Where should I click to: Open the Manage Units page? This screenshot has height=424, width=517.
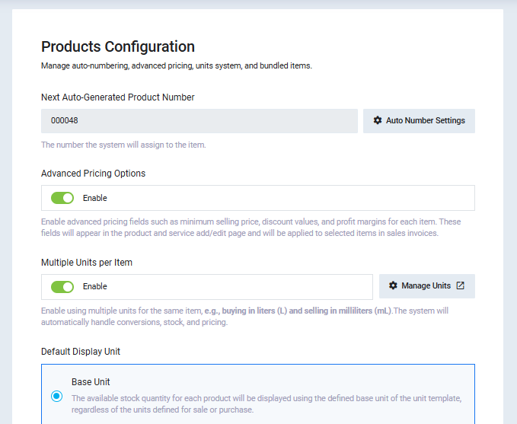(426, 285)
